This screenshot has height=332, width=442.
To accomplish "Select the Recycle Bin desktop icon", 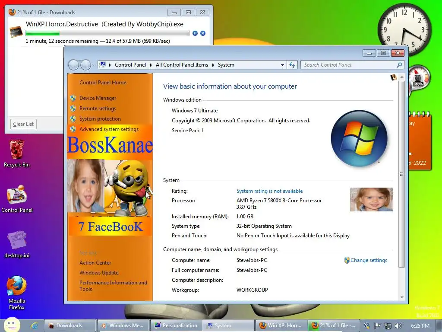I will point(17,154).
